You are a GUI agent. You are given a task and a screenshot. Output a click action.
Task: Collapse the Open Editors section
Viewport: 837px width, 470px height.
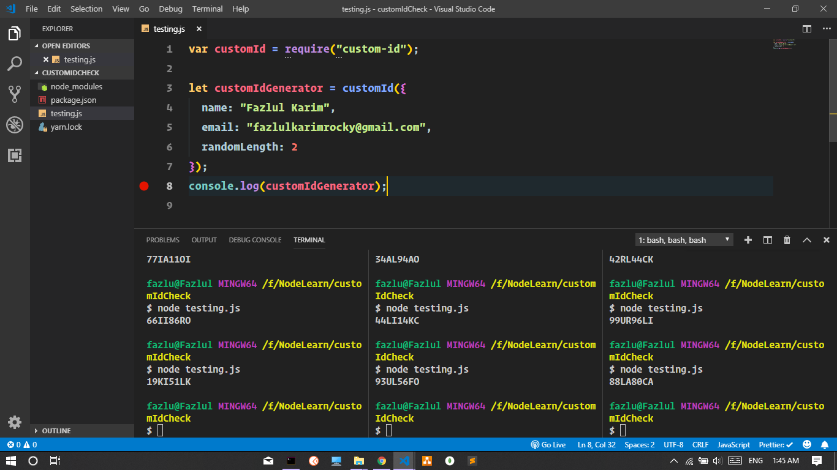[x=66, y=46]
